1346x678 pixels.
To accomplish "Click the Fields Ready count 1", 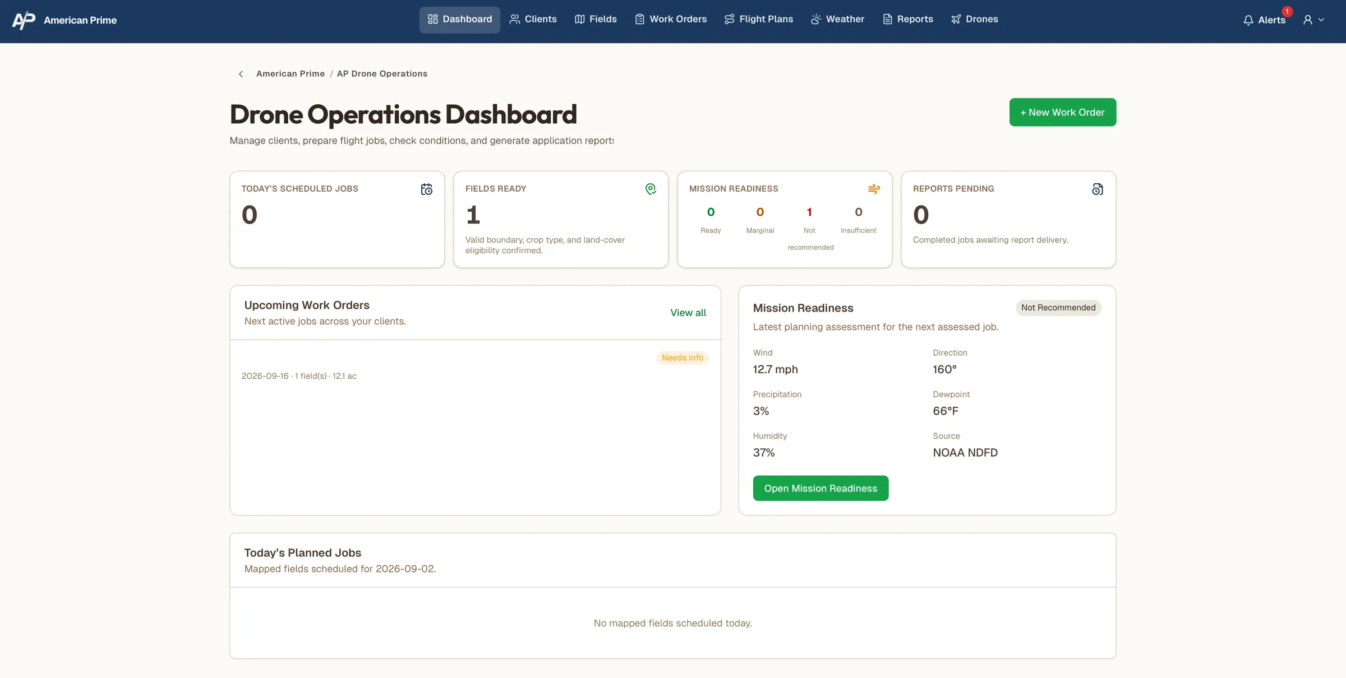I will (x=473, y=215).
